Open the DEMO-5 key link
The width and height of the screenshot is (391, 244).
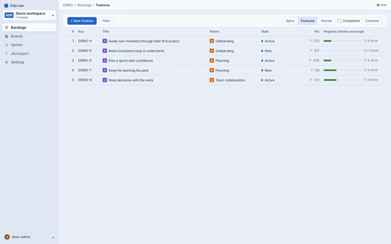point(85,51)
